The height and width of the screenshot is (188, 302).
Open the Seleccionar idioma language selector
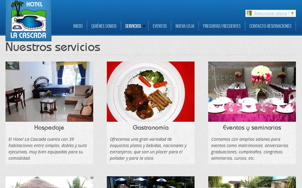(x=270, y=14)
